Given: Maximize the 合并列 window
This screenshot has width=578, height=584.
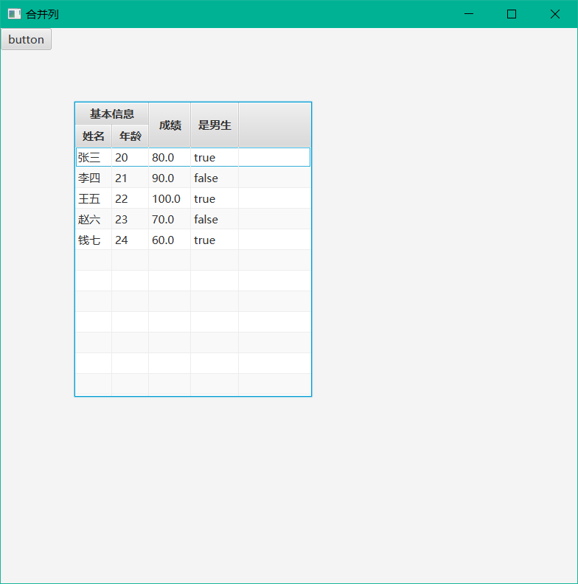Looking at the screenshot, I should click(x=512, y=14).
